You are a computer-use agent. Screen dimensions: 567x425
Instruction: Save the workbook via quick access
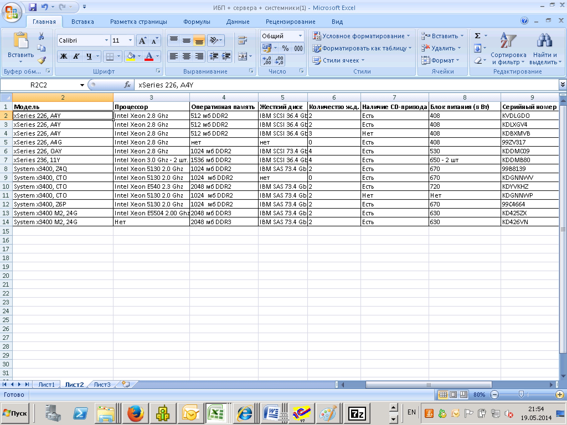33,7
